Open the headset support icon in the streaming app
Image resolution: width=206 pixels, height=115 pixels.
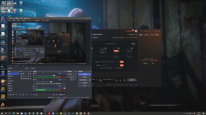click(144, 31)
